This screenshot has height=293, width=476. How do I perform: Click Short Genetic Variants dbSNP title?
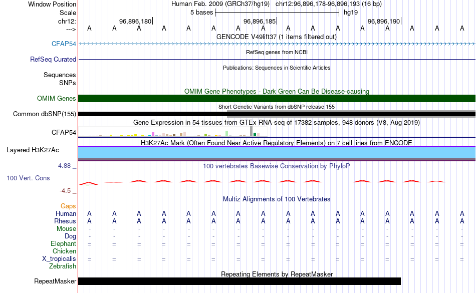pos(277,107)
